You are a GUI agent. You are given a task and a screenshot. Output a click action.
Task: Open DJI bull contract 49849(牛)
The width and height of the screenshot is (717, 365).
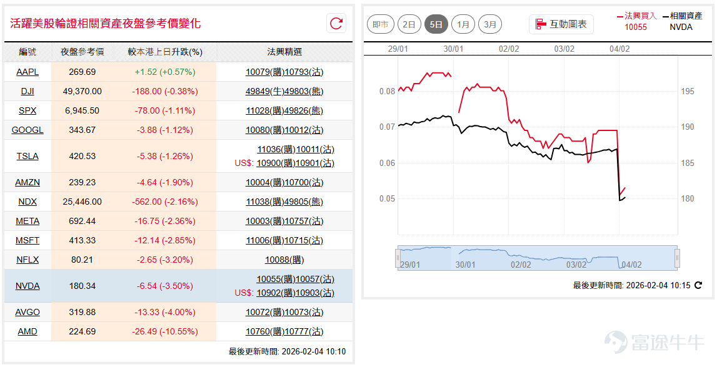pyautogui.click(x=265, y=91)
